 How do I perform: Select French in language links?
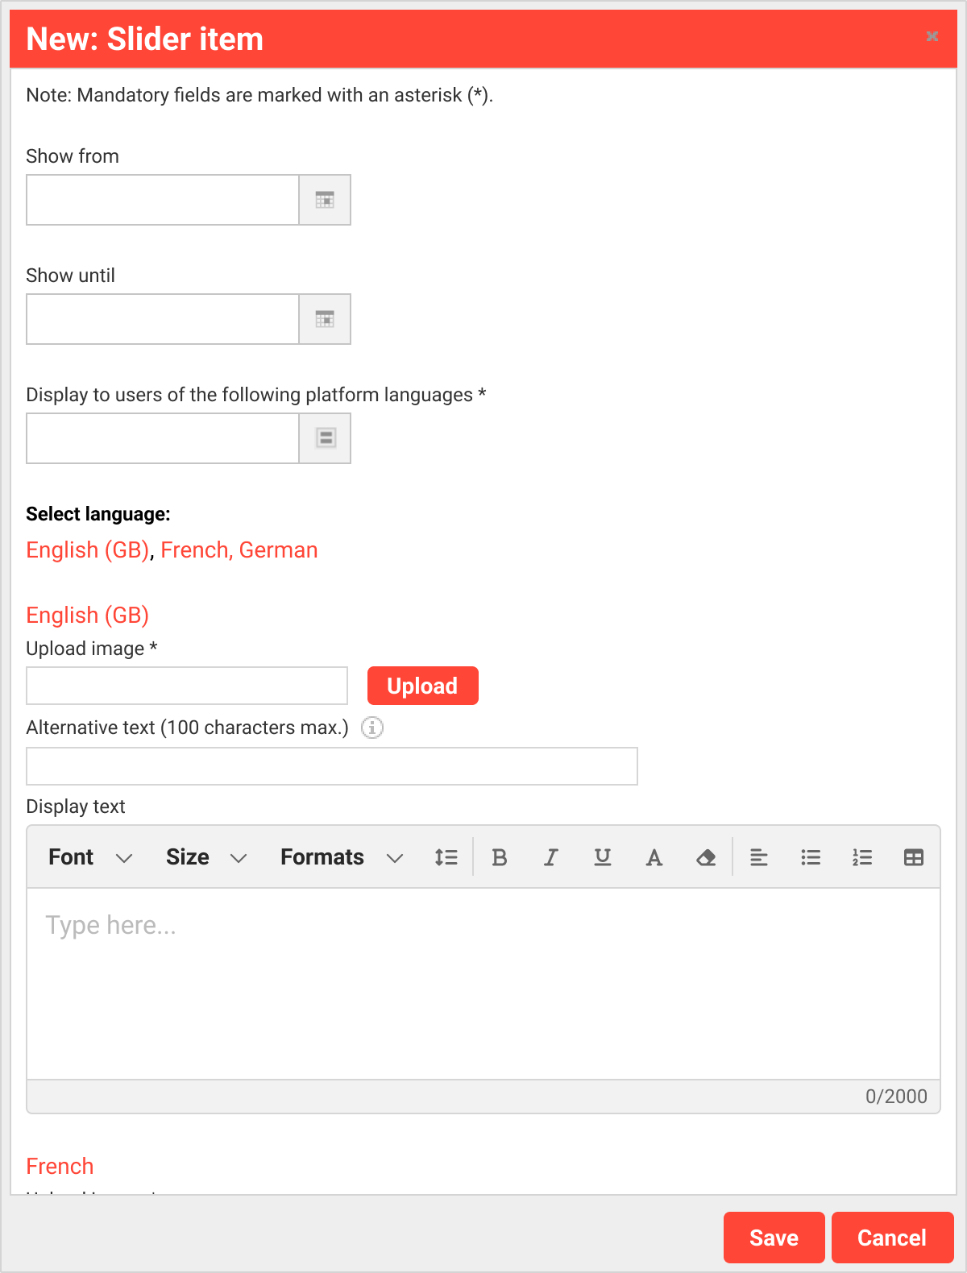pyautogui.click(x=194, y=550)
